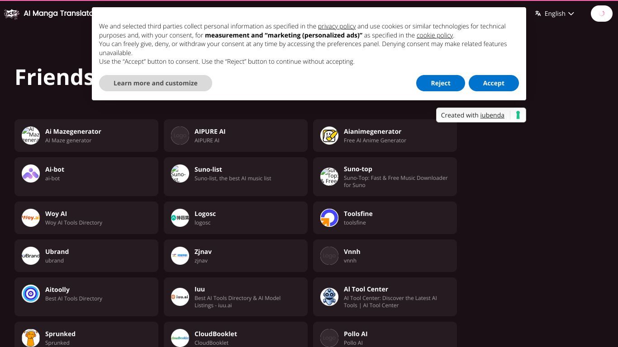
Task: Follow the iubenda link
Action: point(492,115)
